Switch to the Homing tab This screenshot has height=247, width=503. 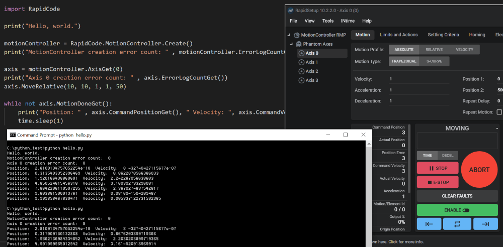tap(477, 35)
